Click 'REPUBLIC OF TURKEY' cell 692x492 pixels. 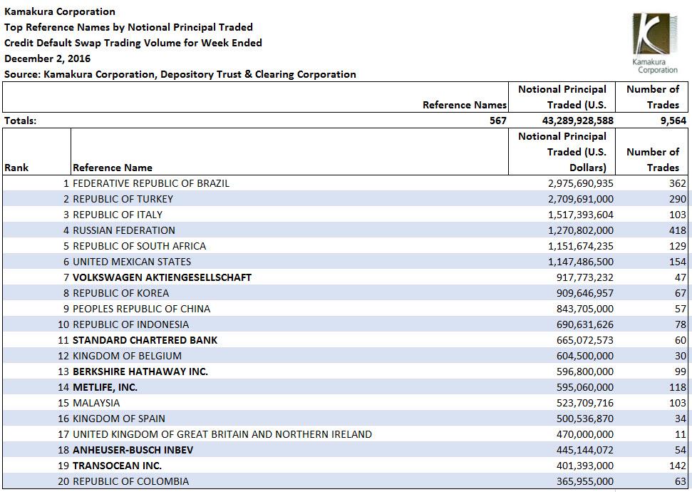point(123,199)
